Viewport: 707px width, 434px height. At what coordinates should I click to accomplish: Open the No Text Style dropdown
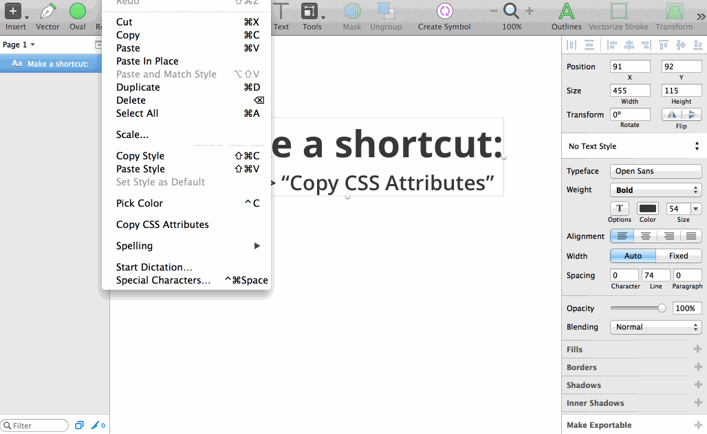(633, 146)
